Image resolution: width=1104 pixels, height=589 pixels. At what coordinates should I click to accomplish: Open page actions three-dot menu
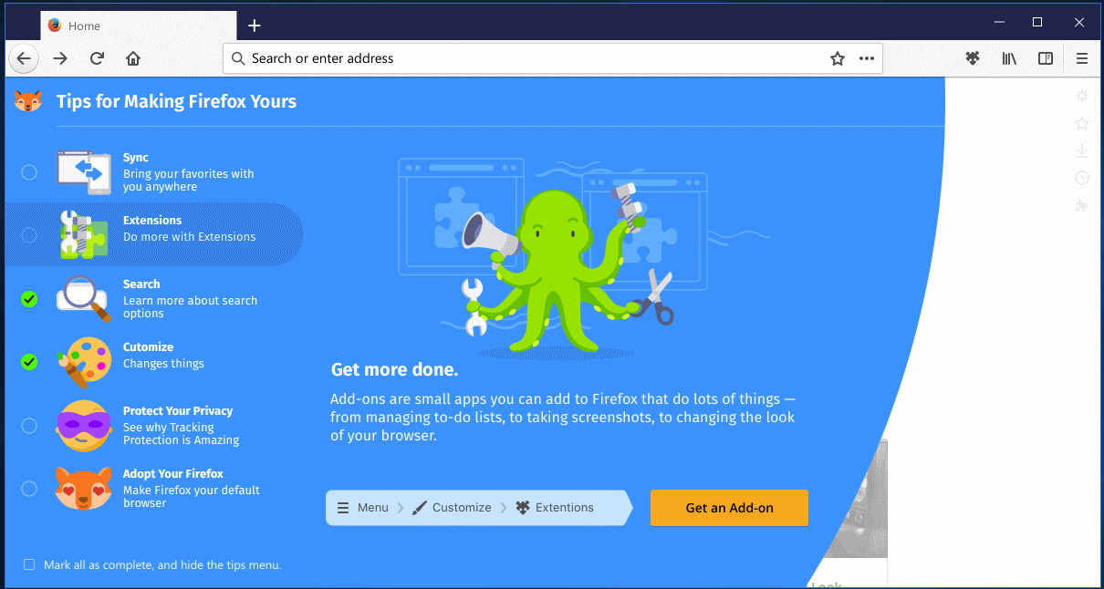click(x=867, y=59)
